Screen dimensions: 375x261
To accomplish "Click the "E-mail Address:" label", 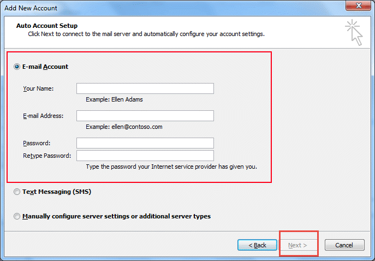I will [x=43, y=116].
